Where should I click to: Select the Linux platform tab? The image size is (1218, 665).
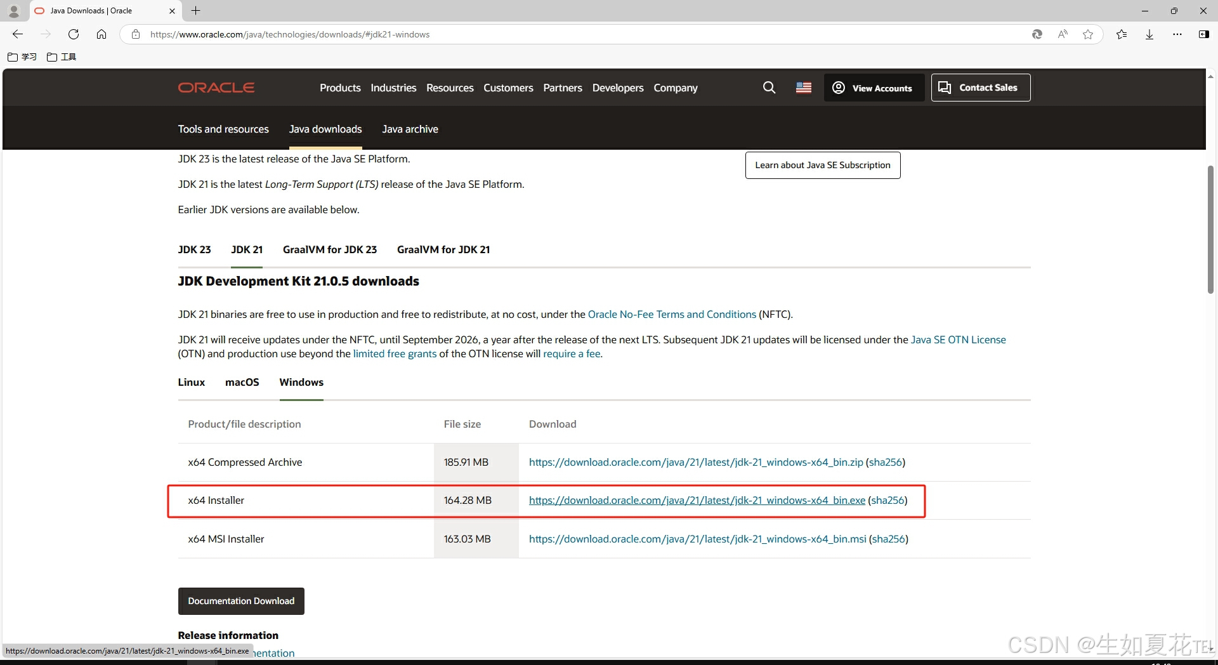192,382
